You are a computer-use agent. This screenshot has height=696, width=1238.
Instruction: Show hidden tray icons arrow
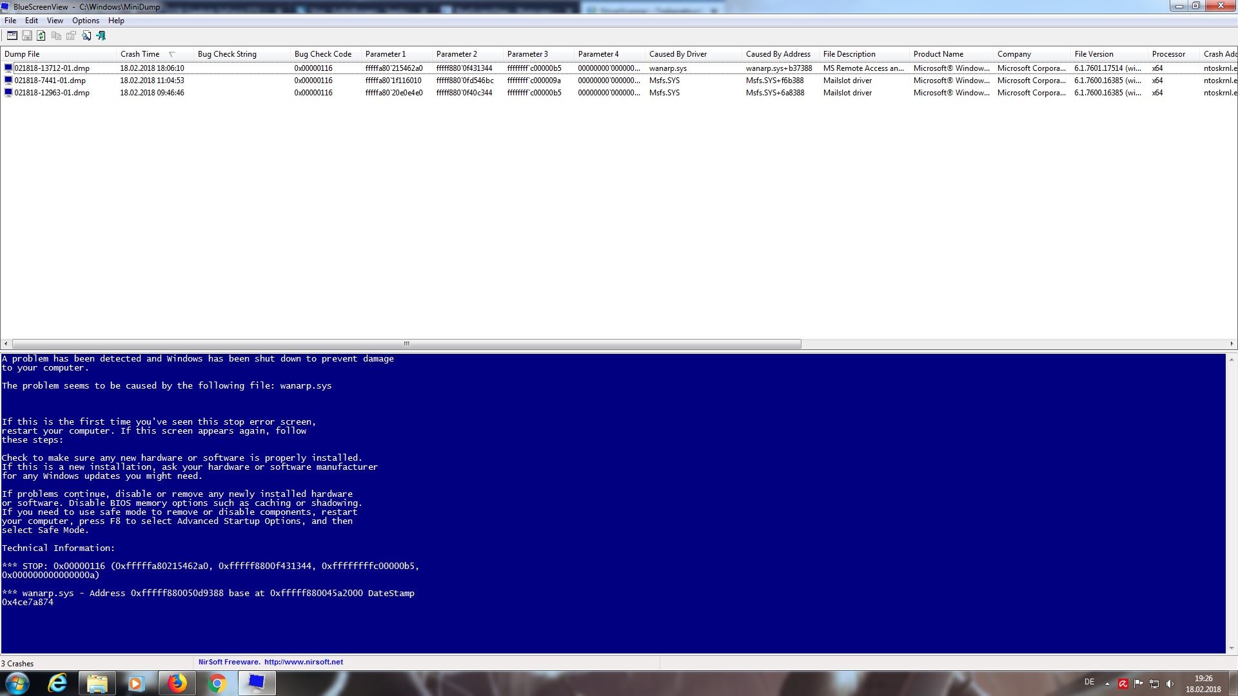[x=1107, y=684]
